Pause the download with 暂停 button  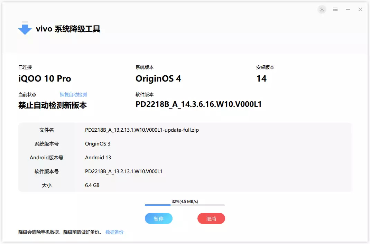[x=159, y=218]
